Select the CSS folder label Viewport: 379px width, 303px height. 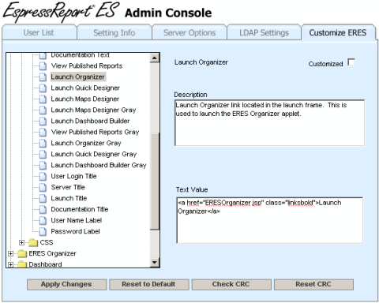(47, 242)
